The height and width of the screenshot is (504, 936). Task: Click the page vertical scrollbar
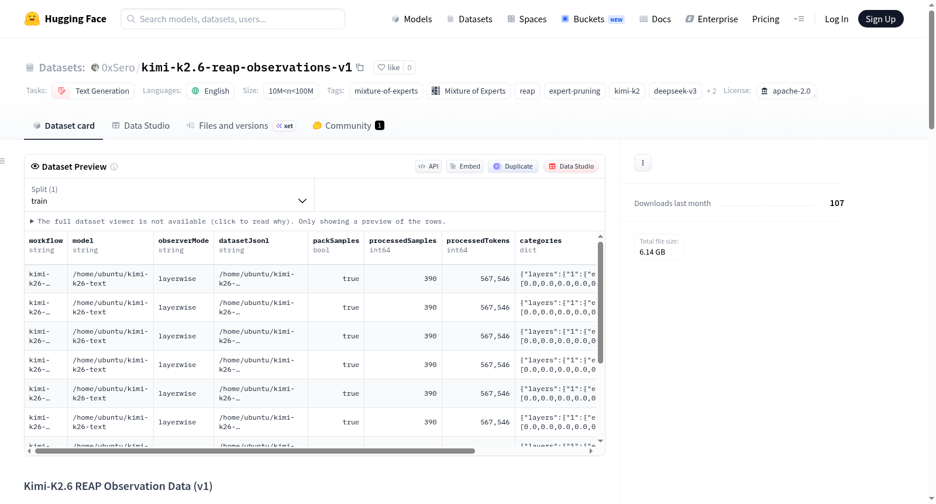(931, 69)
